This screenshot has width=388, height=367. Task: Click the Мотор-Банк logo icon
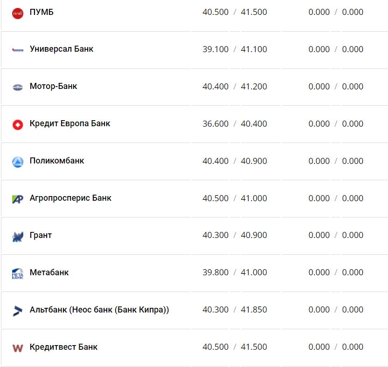coord(18,87)
